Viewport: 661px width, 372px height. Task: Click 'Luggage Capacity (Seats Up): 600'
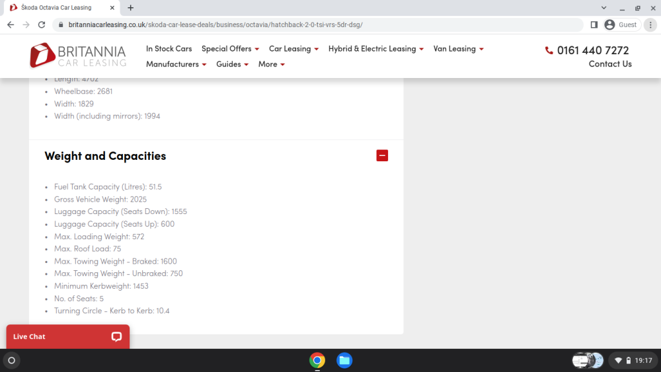point(114,224)
